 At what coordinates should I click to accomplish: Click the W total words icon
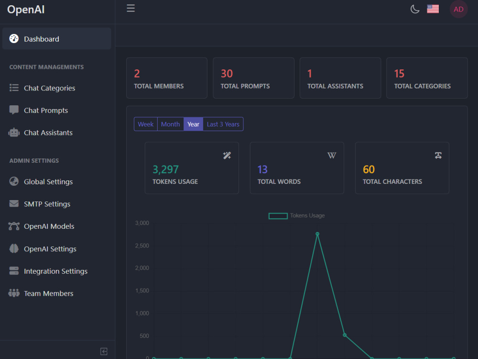pos(332,156)
